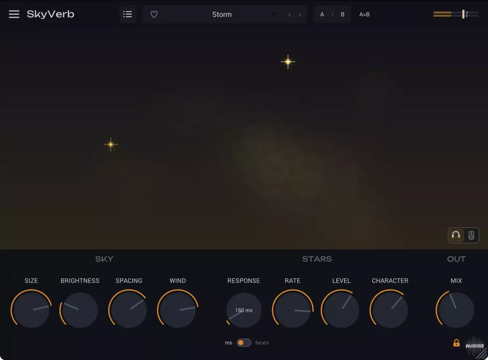488x360 pixels.
Task: Adjust the output level slider handle
Action: click(463, 14)
